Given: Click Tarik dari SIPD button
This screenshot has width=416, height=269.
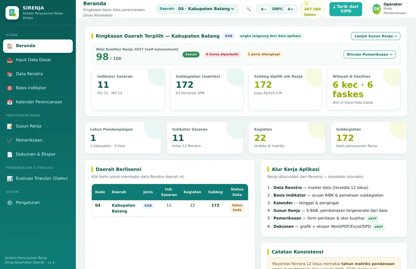Looking at the screenshot, I should (x=346, y=9).
